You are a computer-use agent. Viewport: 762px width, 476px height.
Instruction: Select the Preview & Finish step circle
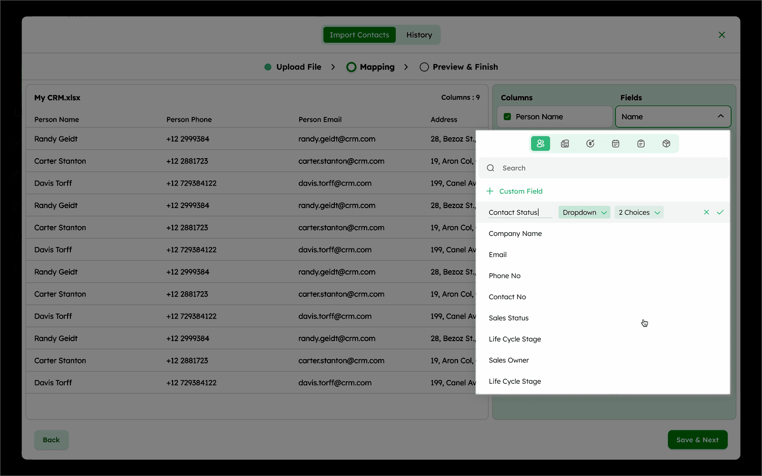tap(424, 67)
